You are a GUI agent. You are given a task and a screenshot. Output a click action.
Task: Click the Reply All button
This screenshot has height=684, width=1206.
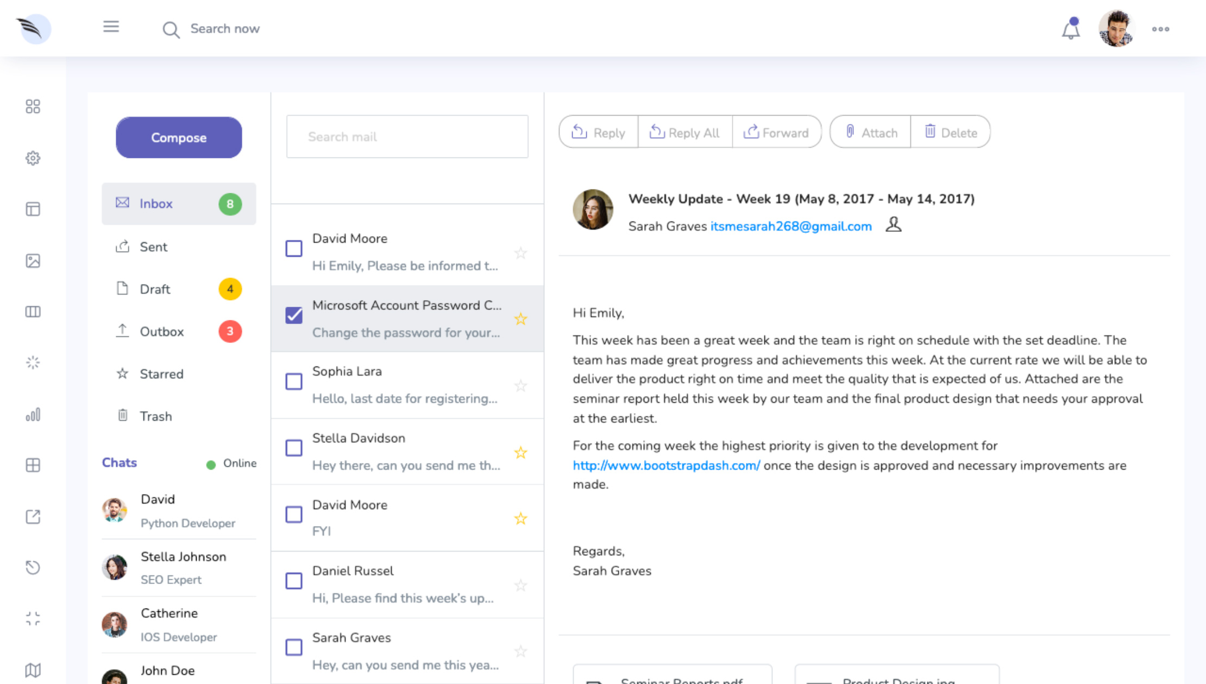[x=684, y=132]
